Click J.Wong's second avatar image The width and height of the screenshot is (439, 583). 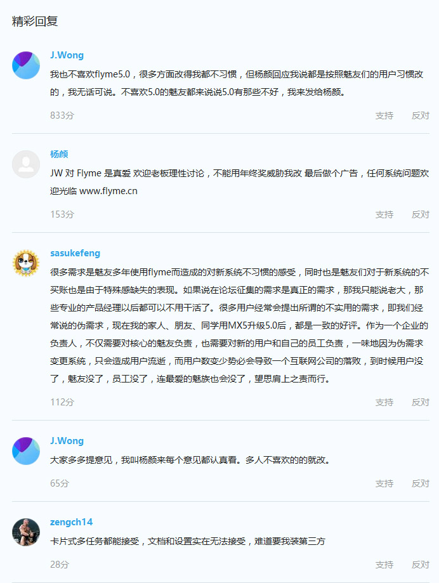(26, 451)
